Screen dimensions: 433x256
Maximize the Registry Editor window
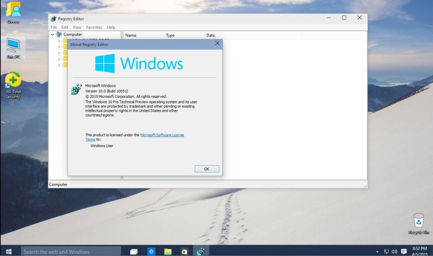point(344,18)
